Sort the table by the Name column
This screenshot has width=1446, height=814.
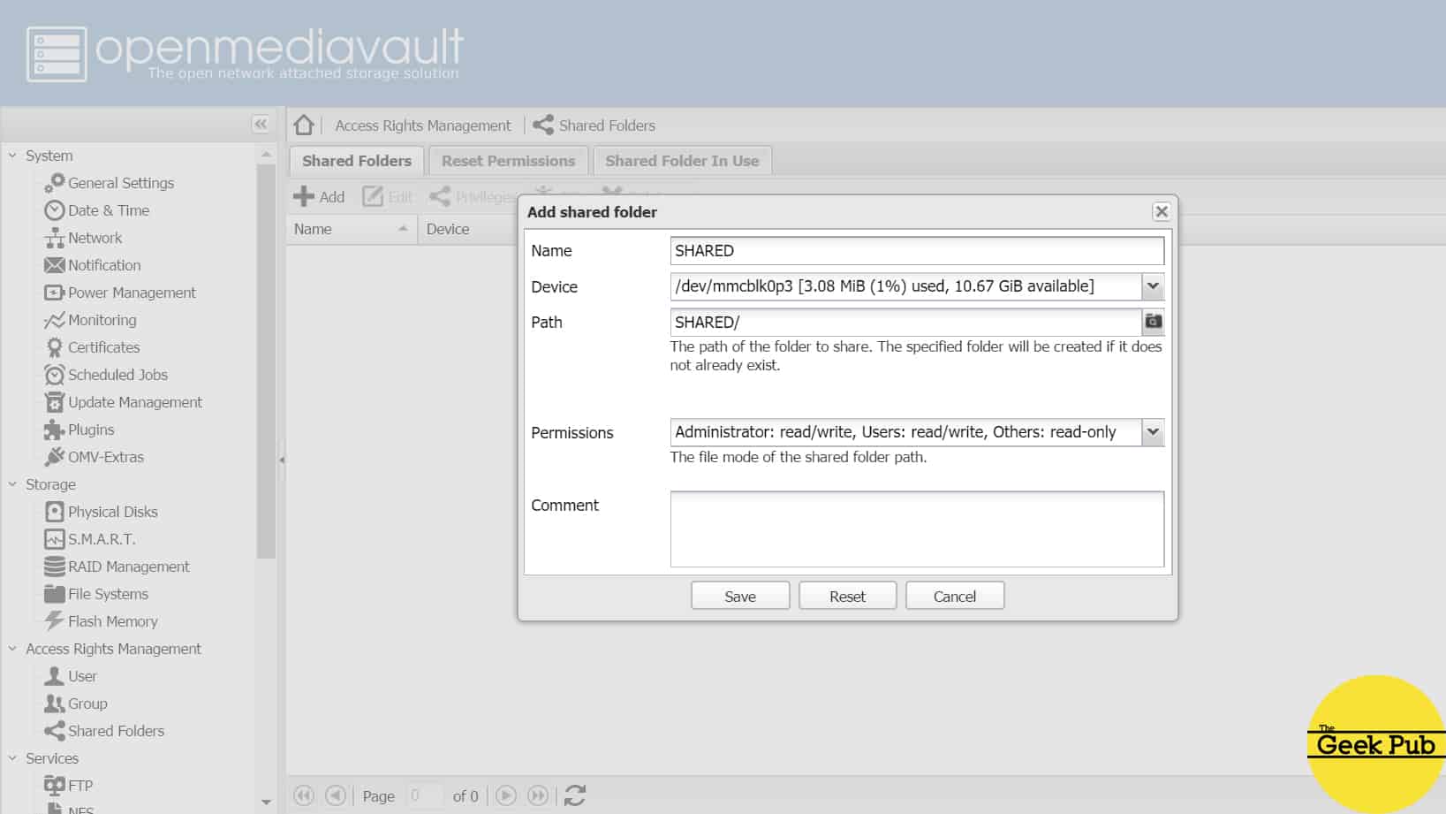(352, 229)
